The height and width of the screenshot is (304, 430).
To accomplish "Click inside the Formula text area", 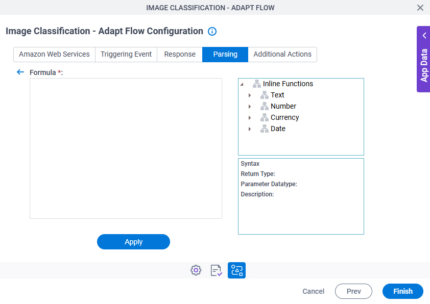I will pyautogui.click(x=126, y=148).
